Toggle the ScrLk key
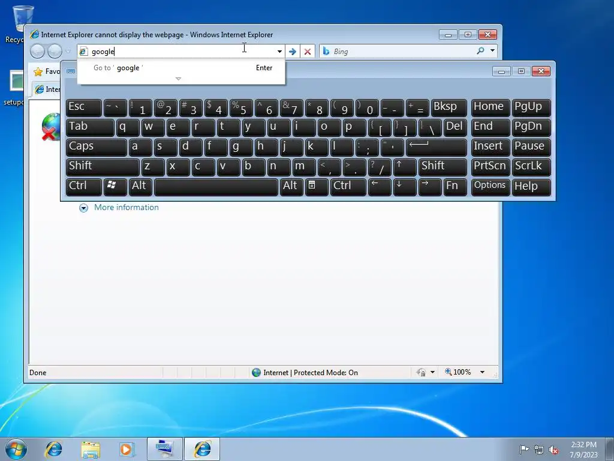The image size is (614, 461). pyautogui.click(x=531, y=167)
